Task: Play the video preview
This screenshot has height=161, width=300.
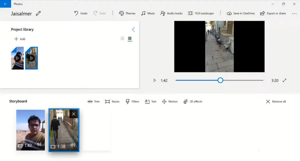Action: [155, 80]
